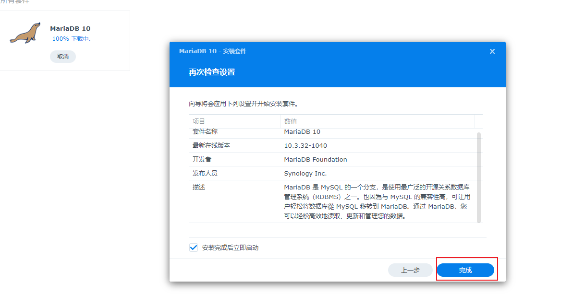This screenshot has height=295, width=573.
Task: Click the 数值 column header
Action: (291, 121)
